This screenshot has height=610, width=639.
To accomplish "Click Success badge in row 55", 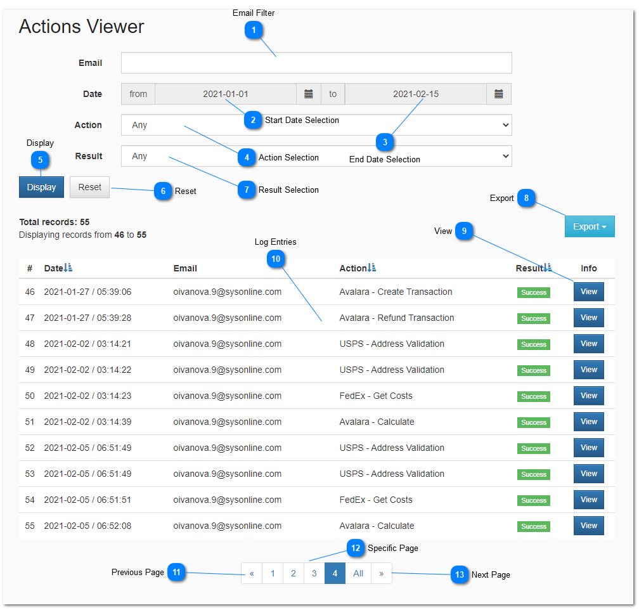I will point(534,527).
